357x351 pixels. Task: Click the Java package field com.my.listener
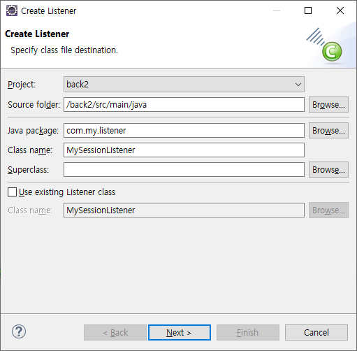(x=184, y=131)
